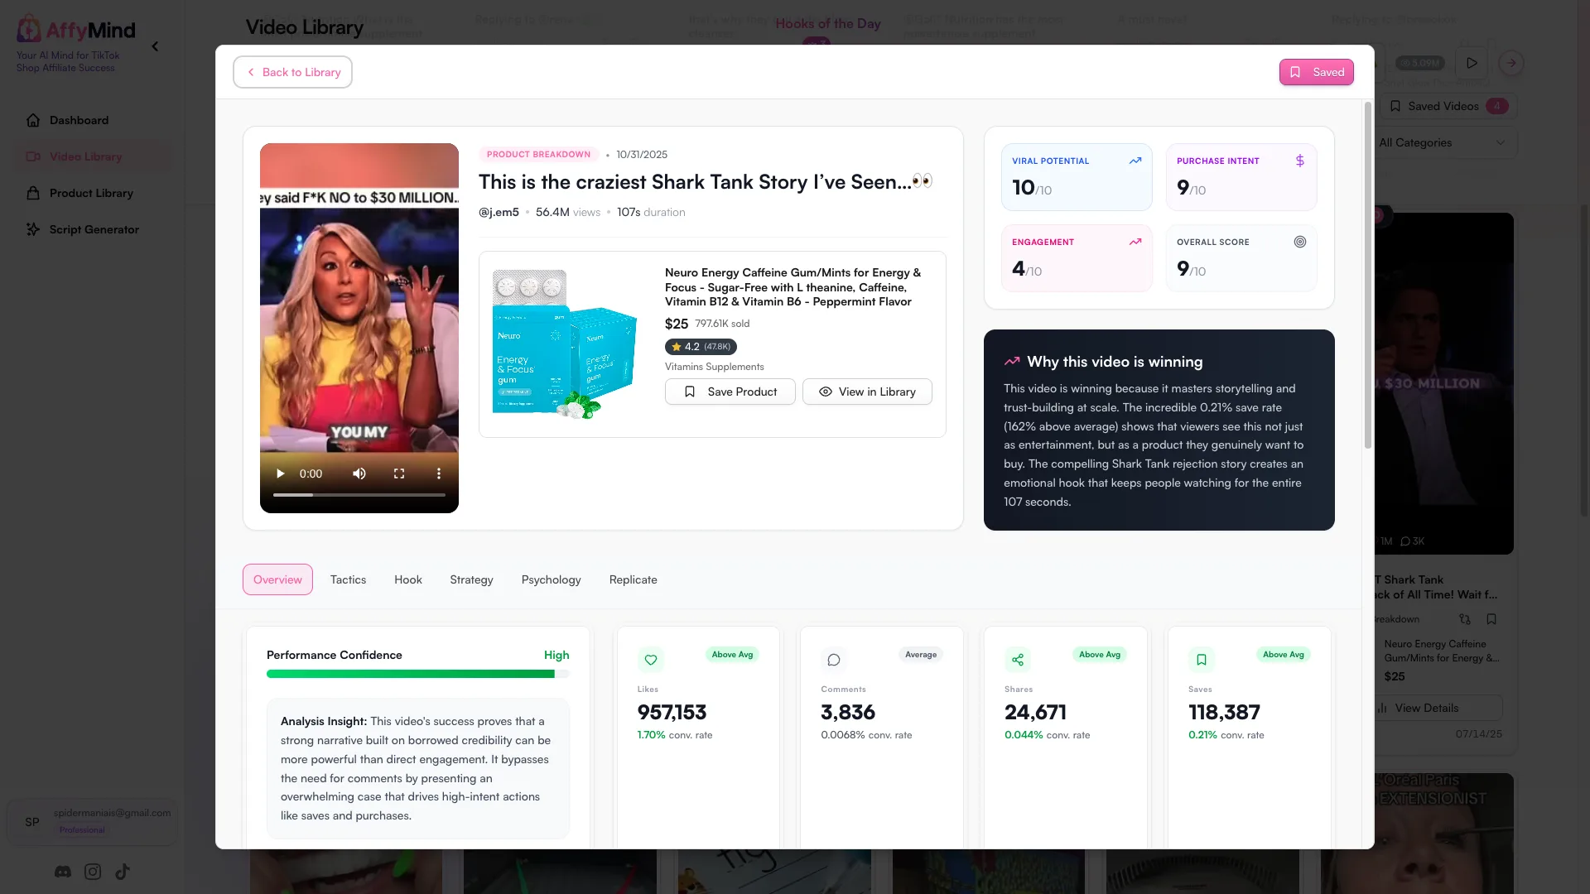Click the remix icon on background card

(1465, 619)
